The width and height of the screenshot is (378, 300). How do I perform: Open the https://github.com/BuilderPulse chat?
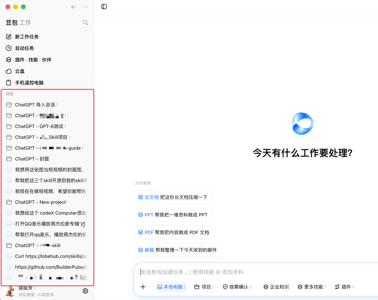click(x=47, y=267)
